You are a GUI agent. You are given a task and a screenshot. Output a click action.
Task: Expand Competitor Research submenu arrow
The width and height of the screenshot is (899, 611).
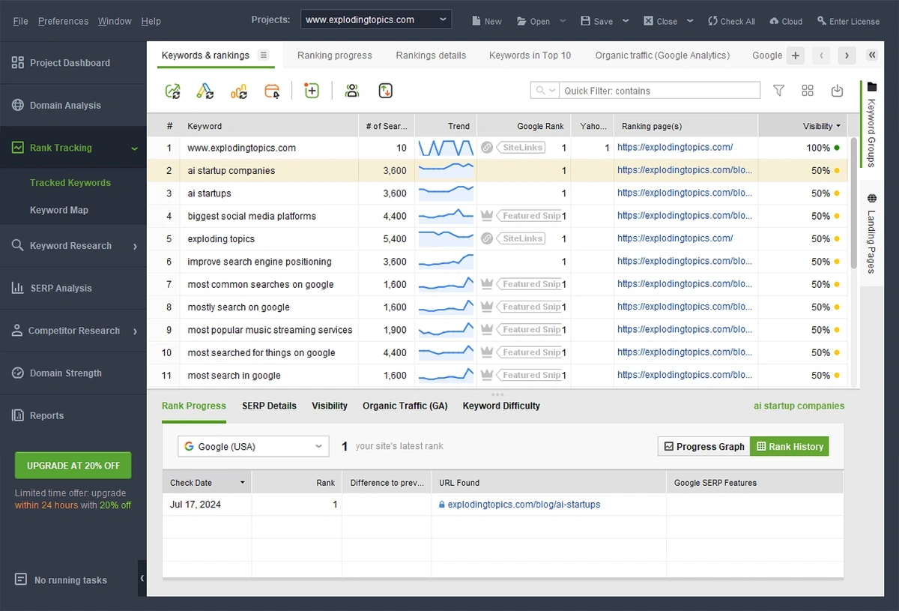pyautogui.click(x=135, y=331)
